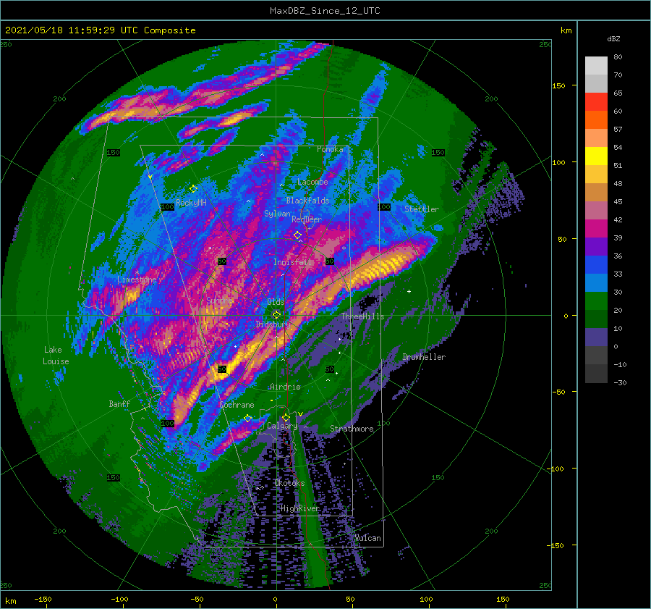Select the purple 39-36 dBZ legend swatch

click(x=596, y=246)
